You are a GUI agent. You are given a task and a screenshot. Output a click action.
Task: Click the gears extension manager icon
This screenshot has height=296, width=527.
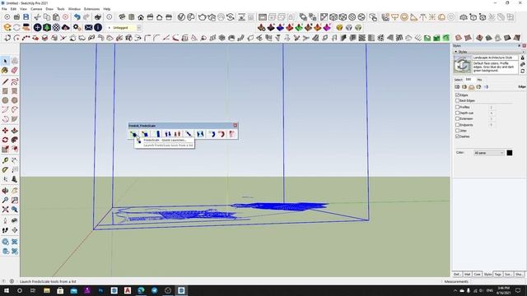(x=77, y=27)
